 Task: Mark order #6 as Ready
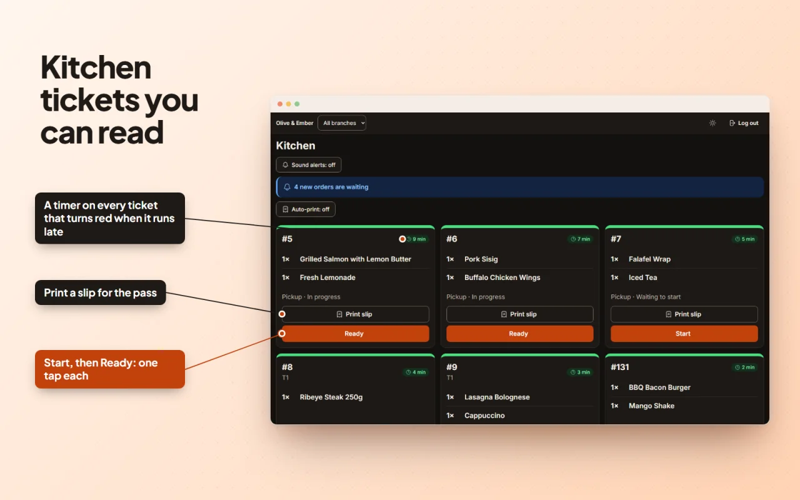[520, 334]
